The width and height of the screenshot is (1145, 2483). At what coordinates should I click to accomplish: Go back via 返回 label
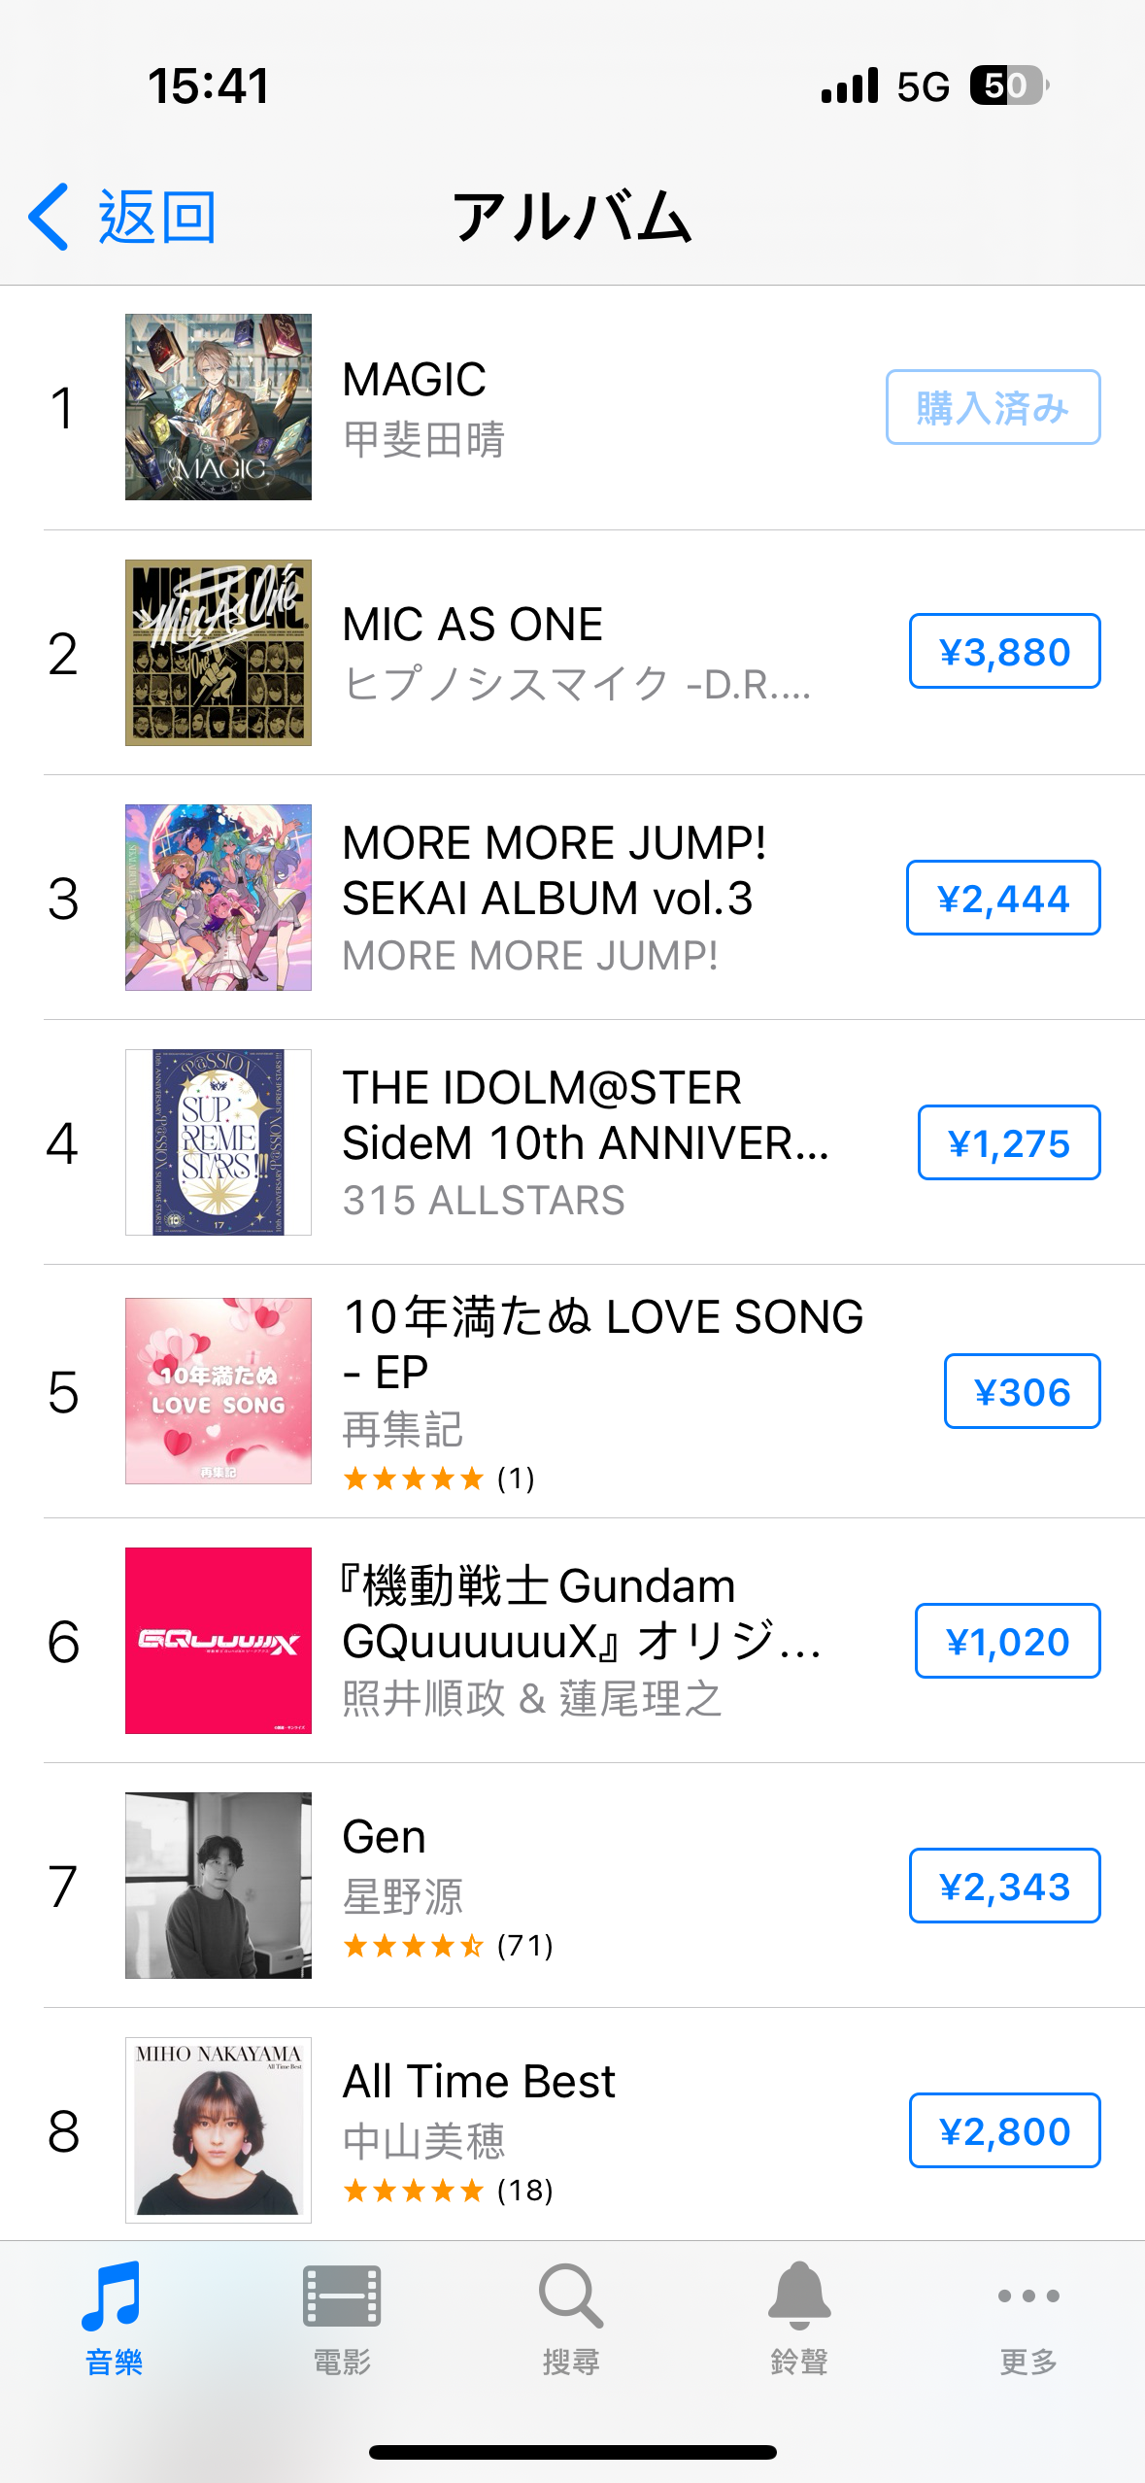tap(156, 217)
